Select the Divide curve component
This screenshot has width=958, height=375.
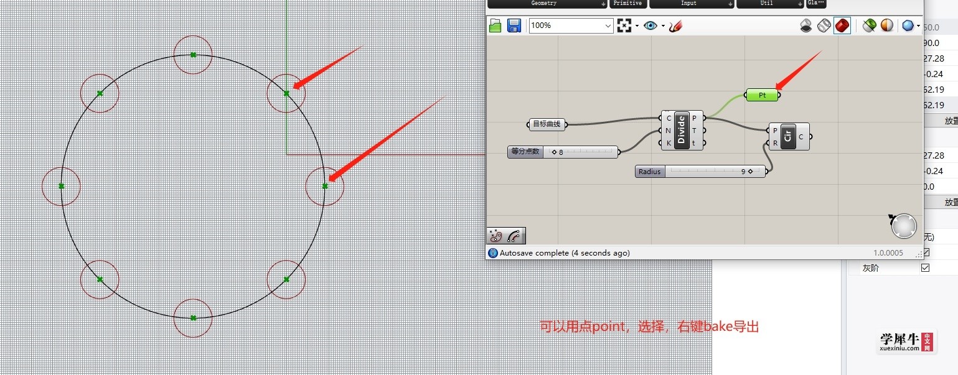(681, 130)
